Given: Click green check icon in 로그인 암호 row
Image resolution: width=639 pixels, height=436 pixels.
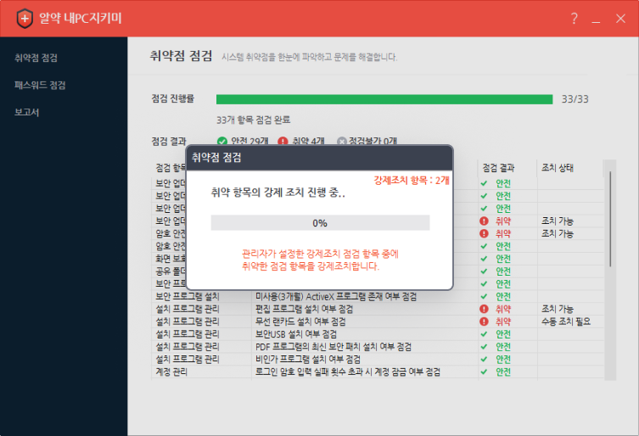Looking at the screenshot, I should [x=484, y=372].
